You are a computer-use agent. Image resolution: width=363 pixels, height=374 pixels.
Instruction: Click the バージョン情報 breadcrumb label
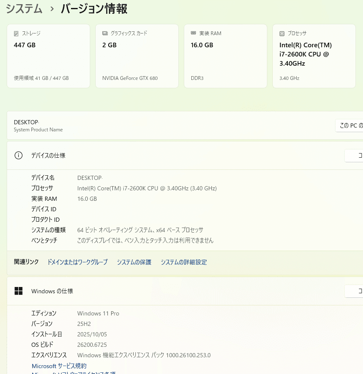coord(94,9)
